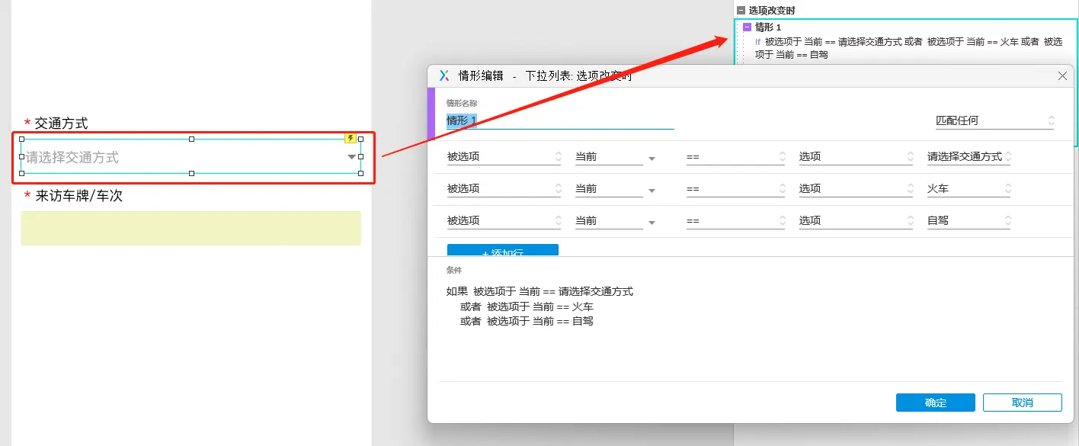Open first row's 被选项 condition dropdown
This screenshot has width=1079, height=446.
(504, 157)
